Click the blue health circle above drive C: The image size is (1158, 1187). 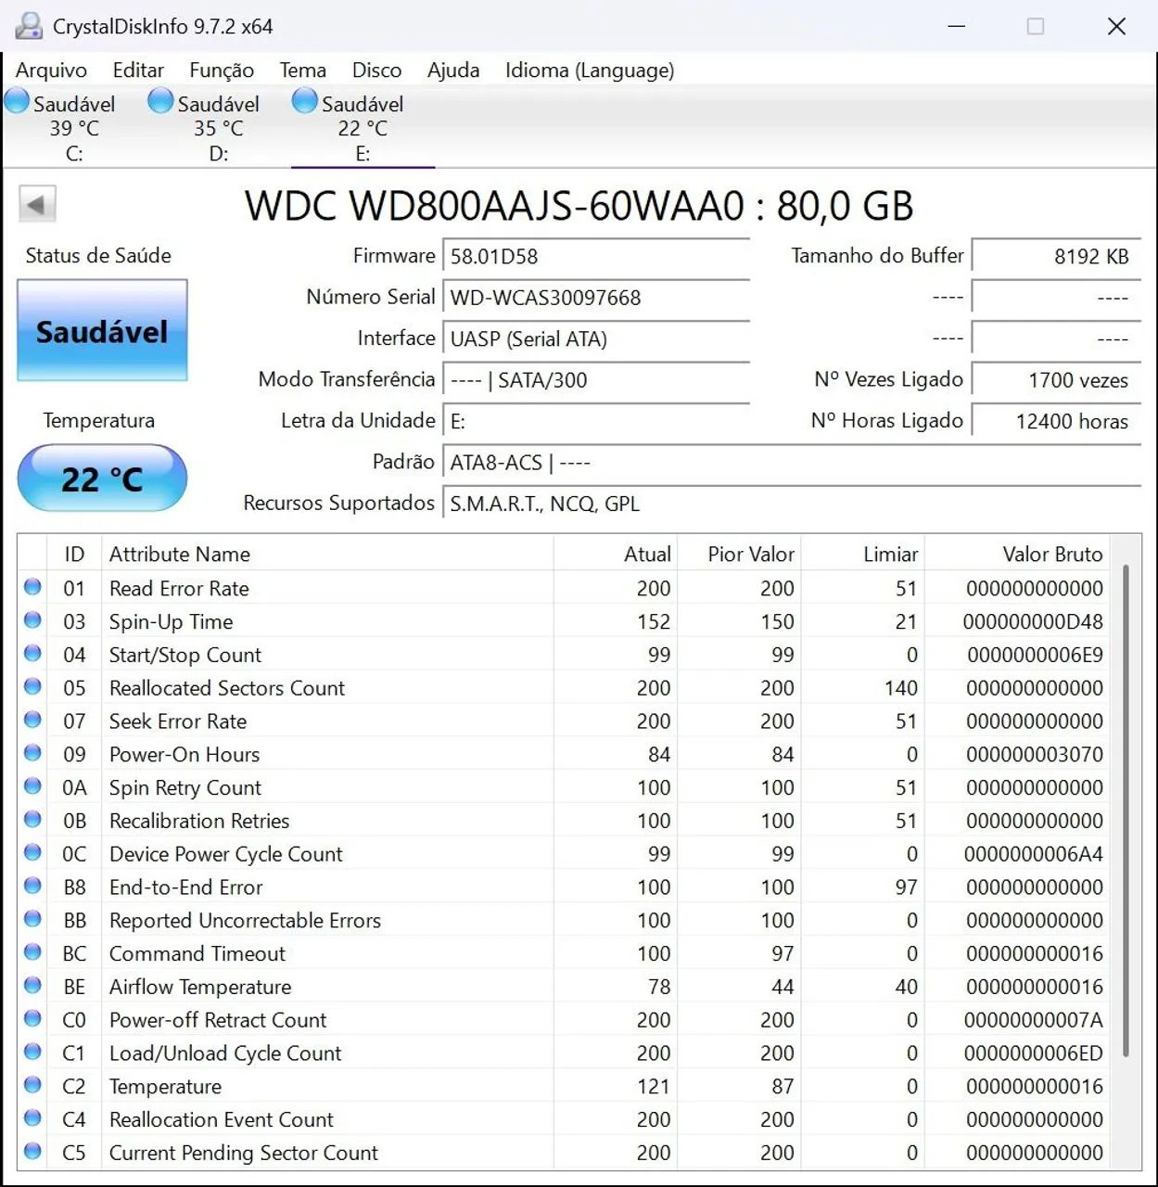pos(16,100)
